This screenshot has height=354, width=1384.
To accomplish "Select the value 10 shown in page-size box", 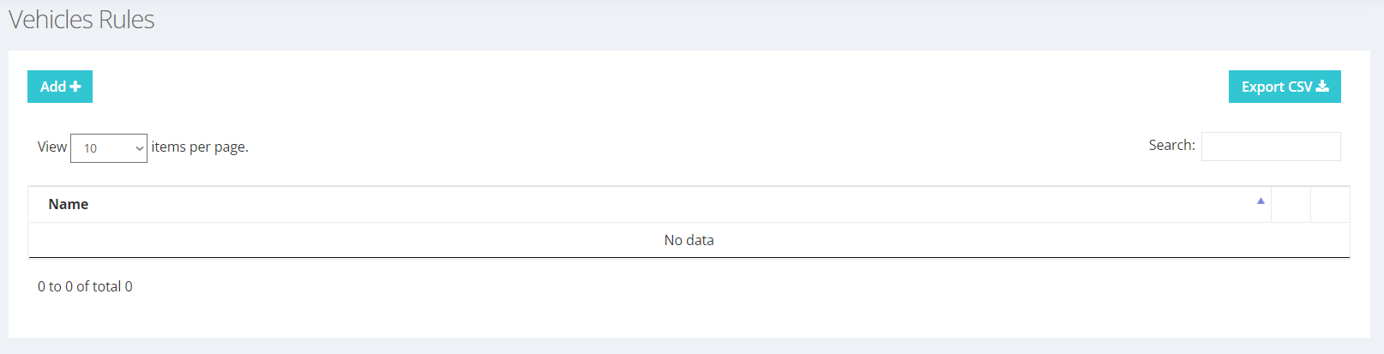I will coord(90,148).
